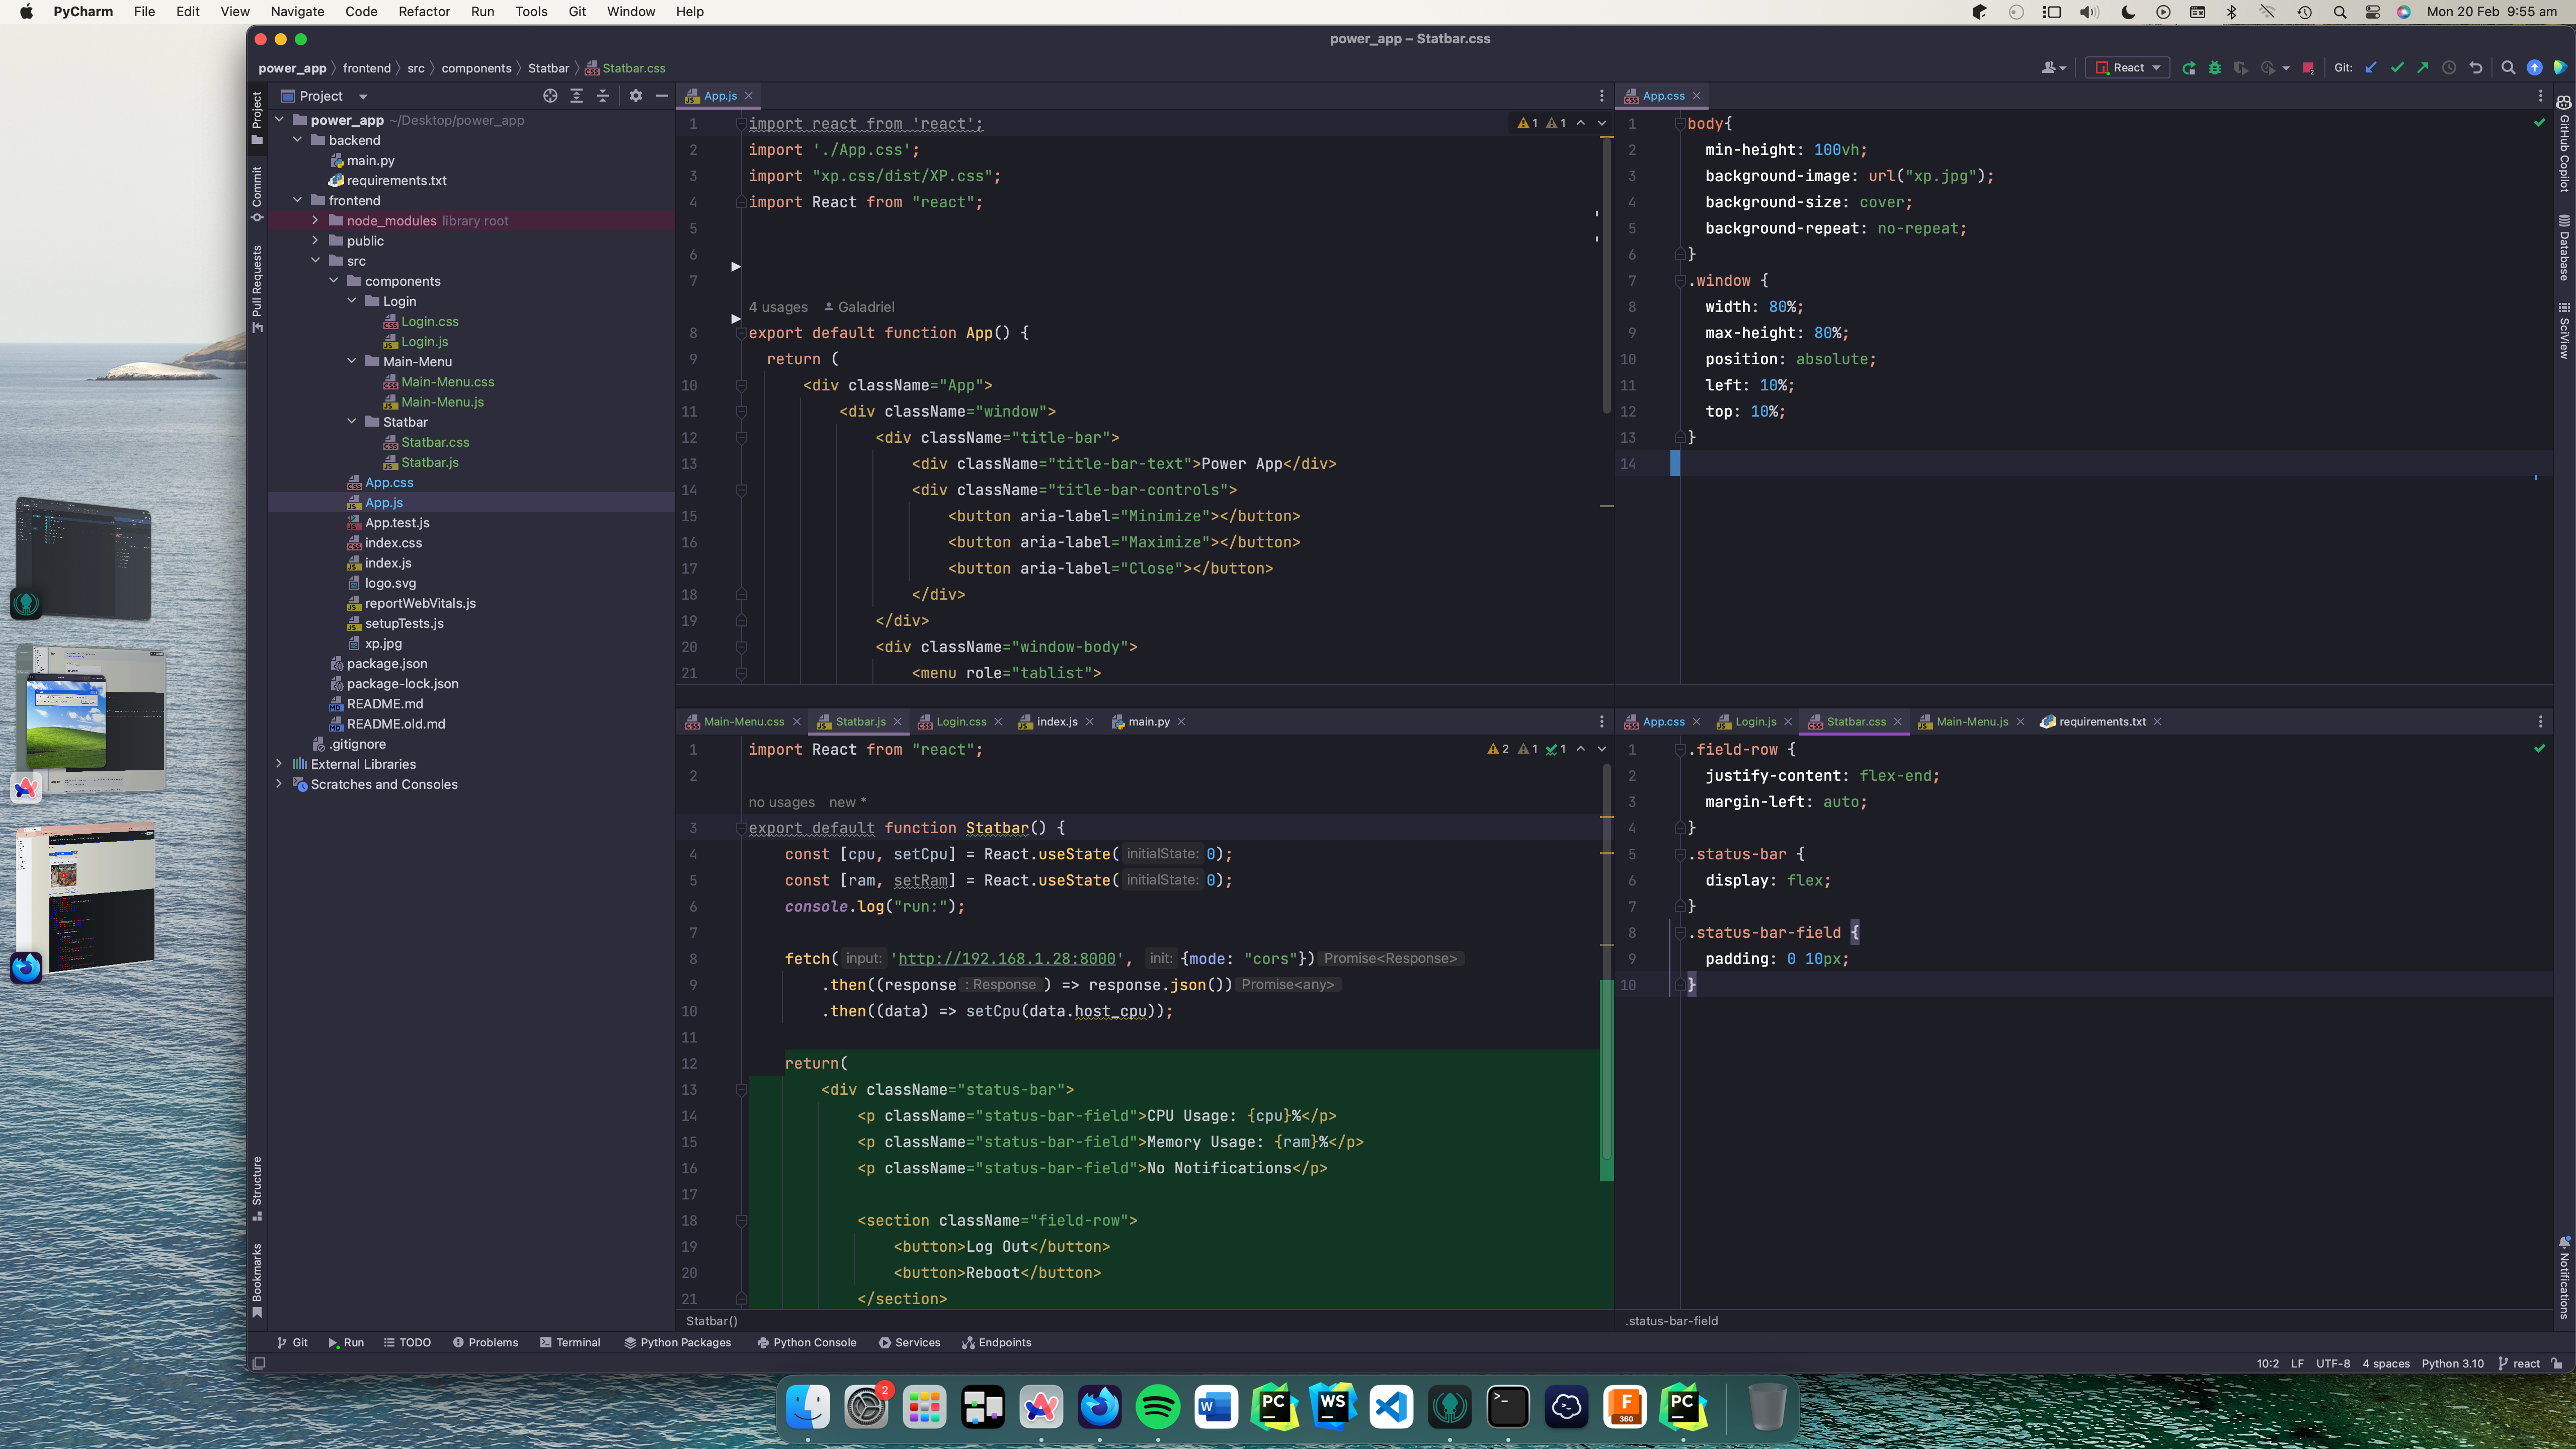The image size is (2576, 1449).
Task: Click the App.js editor vertical scrollbar
Action: click(x=1607, y=275)
